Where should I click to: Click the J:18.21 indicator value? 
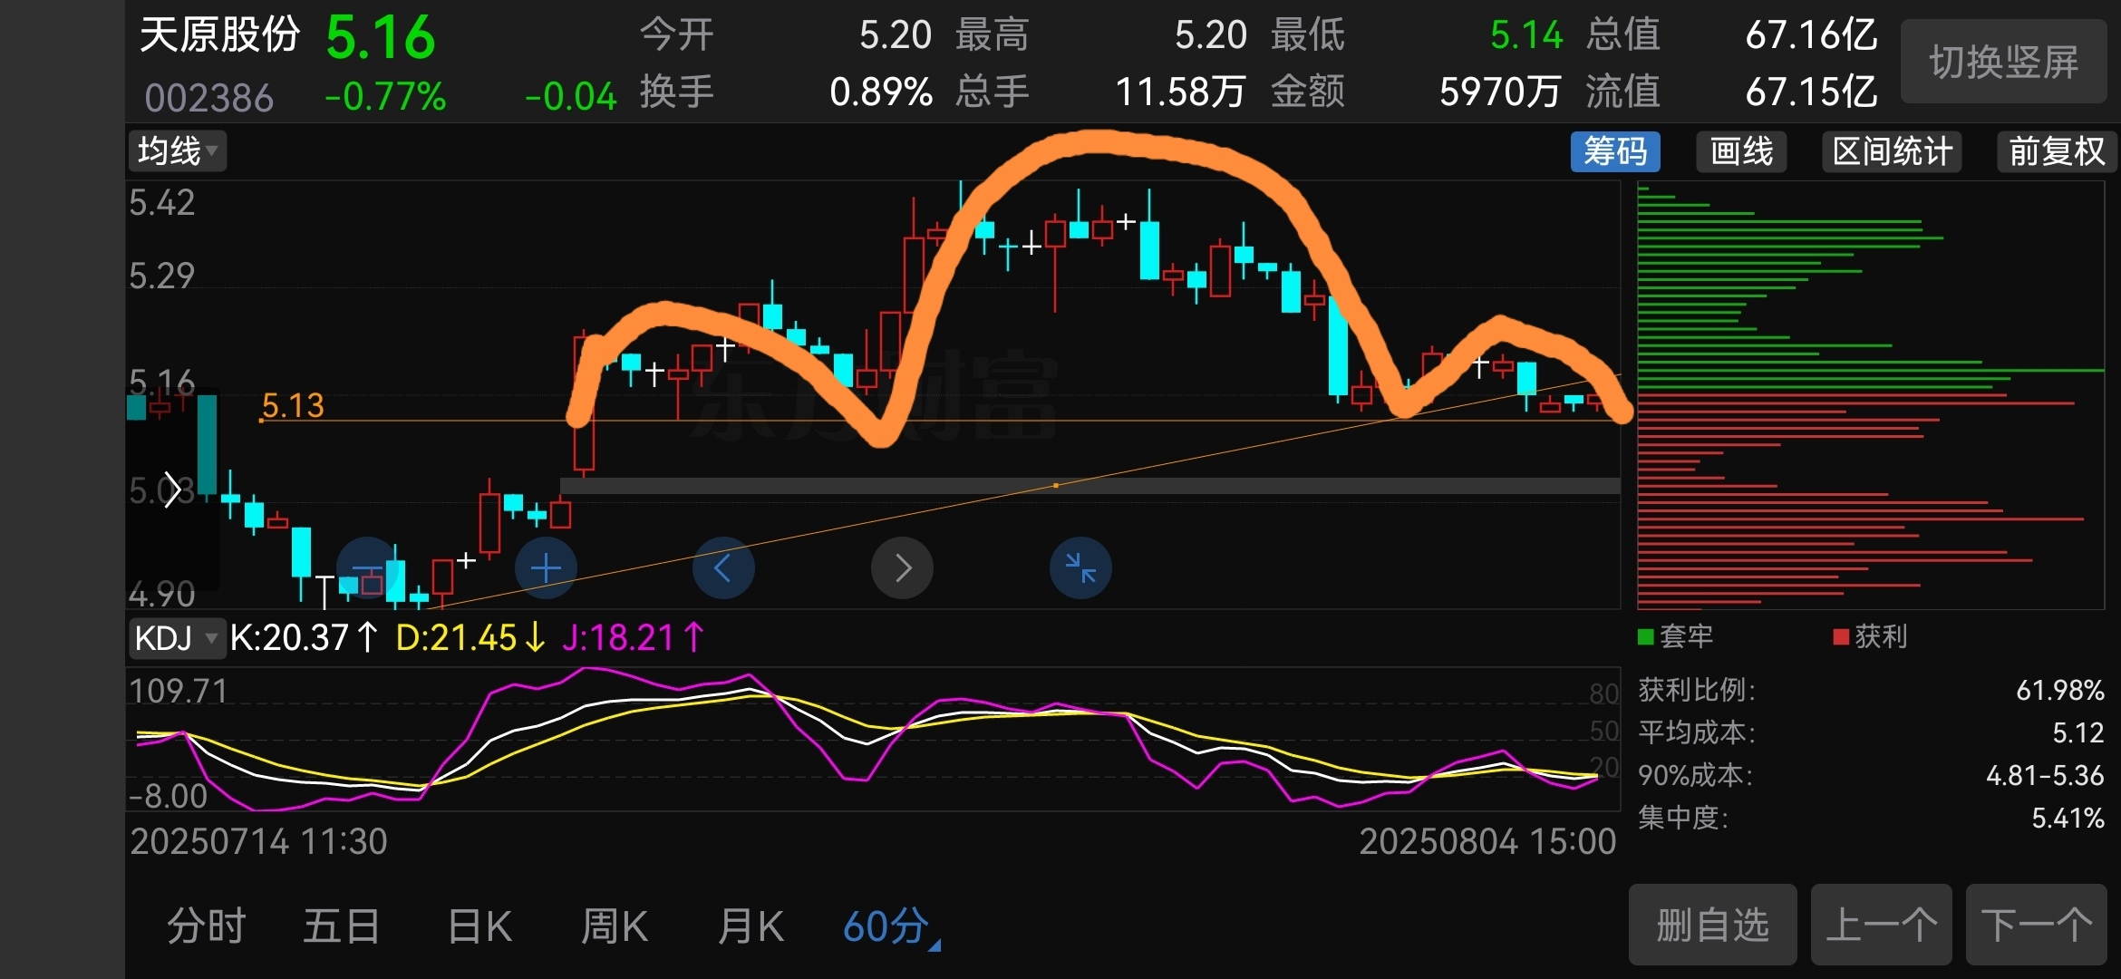click(633, 638)
